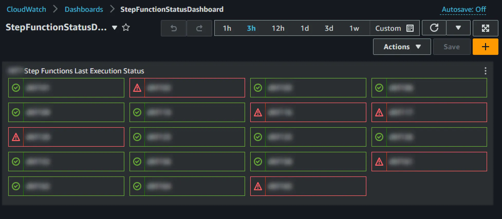The height and width of the screenshot is (219, 502).
Task: Enter fullscreen mode using the expand icon
Action: pyautogui.click(x=485, y=28)
